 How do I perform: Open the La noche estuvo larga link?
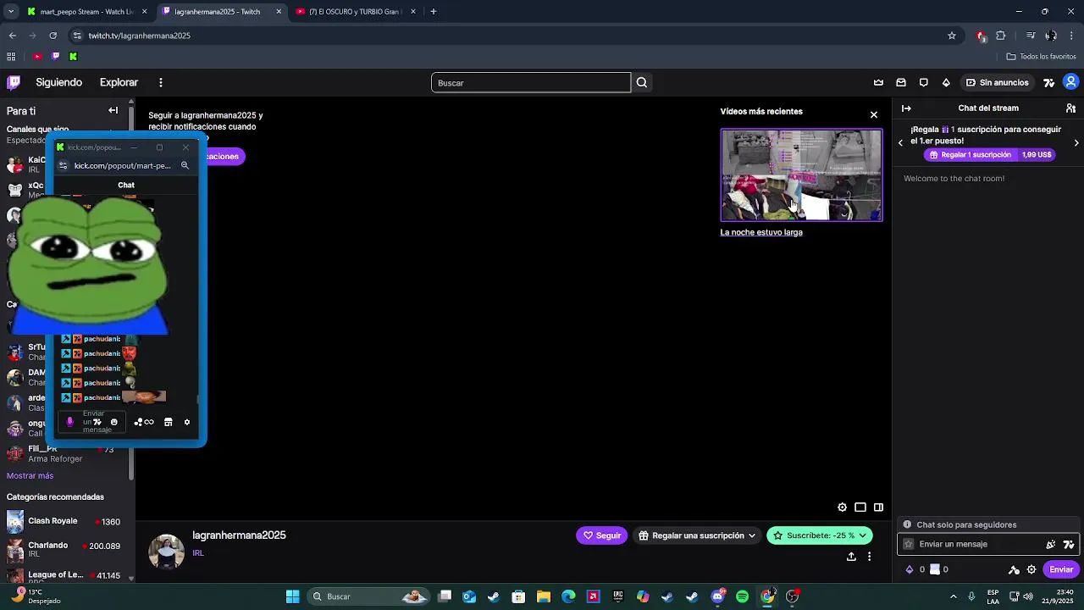tap(761, 232)
